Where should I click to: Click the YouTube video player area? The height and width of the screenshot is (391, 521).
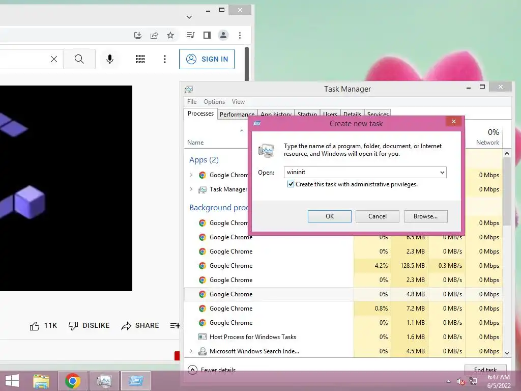tap(66, 188)
